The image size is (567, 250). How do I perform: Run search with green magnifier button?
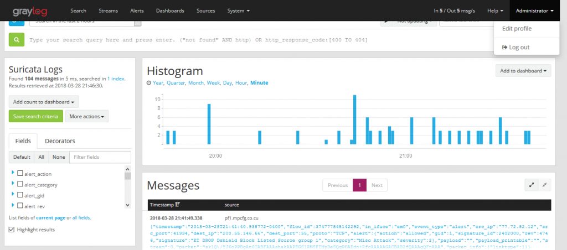pos(17,39)
